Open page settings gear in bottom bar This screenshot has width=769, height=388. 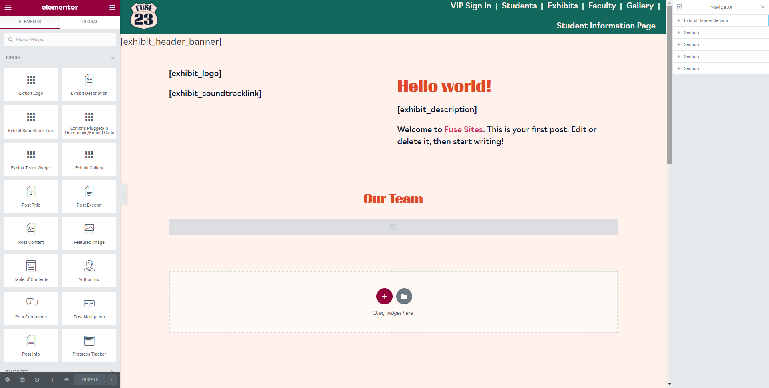(x=7, y=380)
